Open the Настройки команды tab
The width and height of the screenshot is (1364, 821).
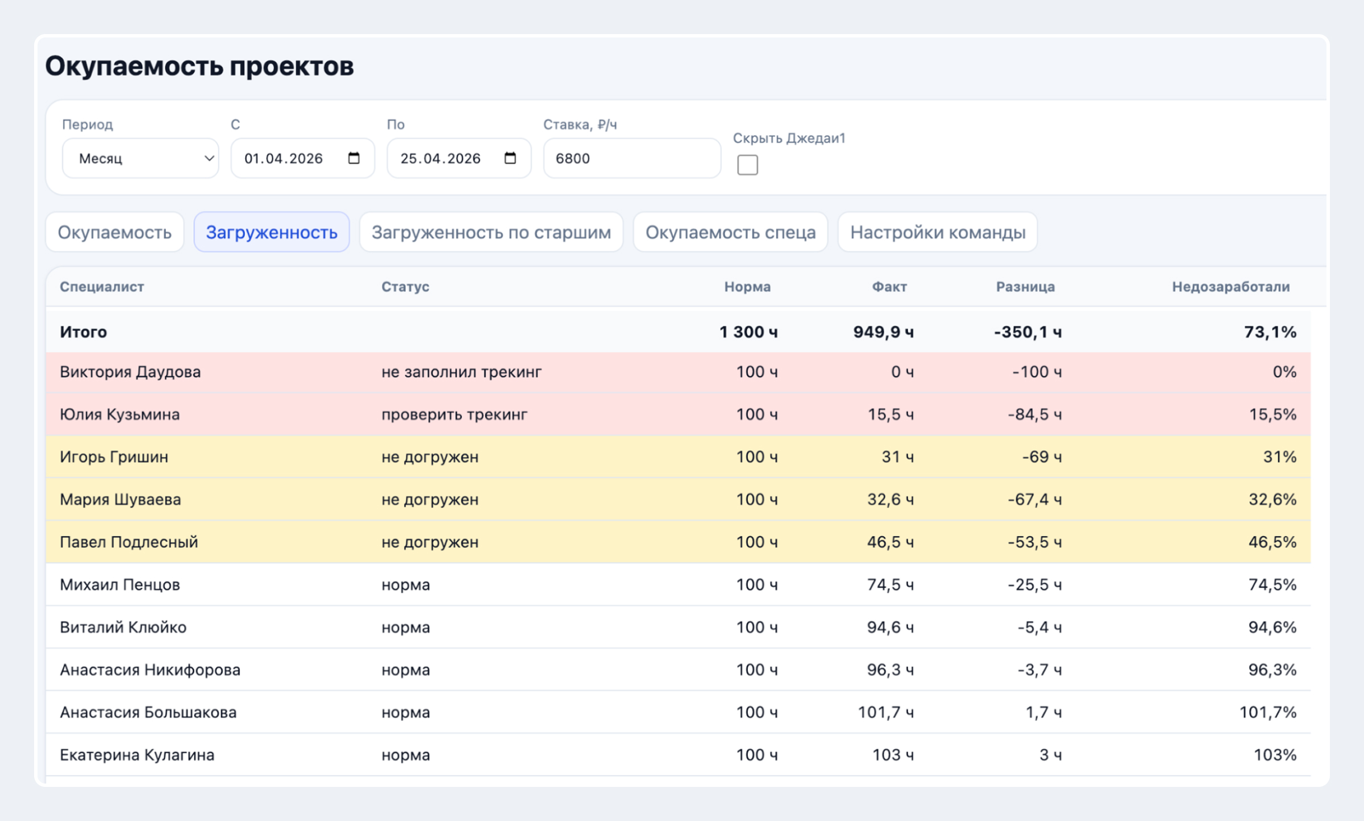tap(938, 232)
